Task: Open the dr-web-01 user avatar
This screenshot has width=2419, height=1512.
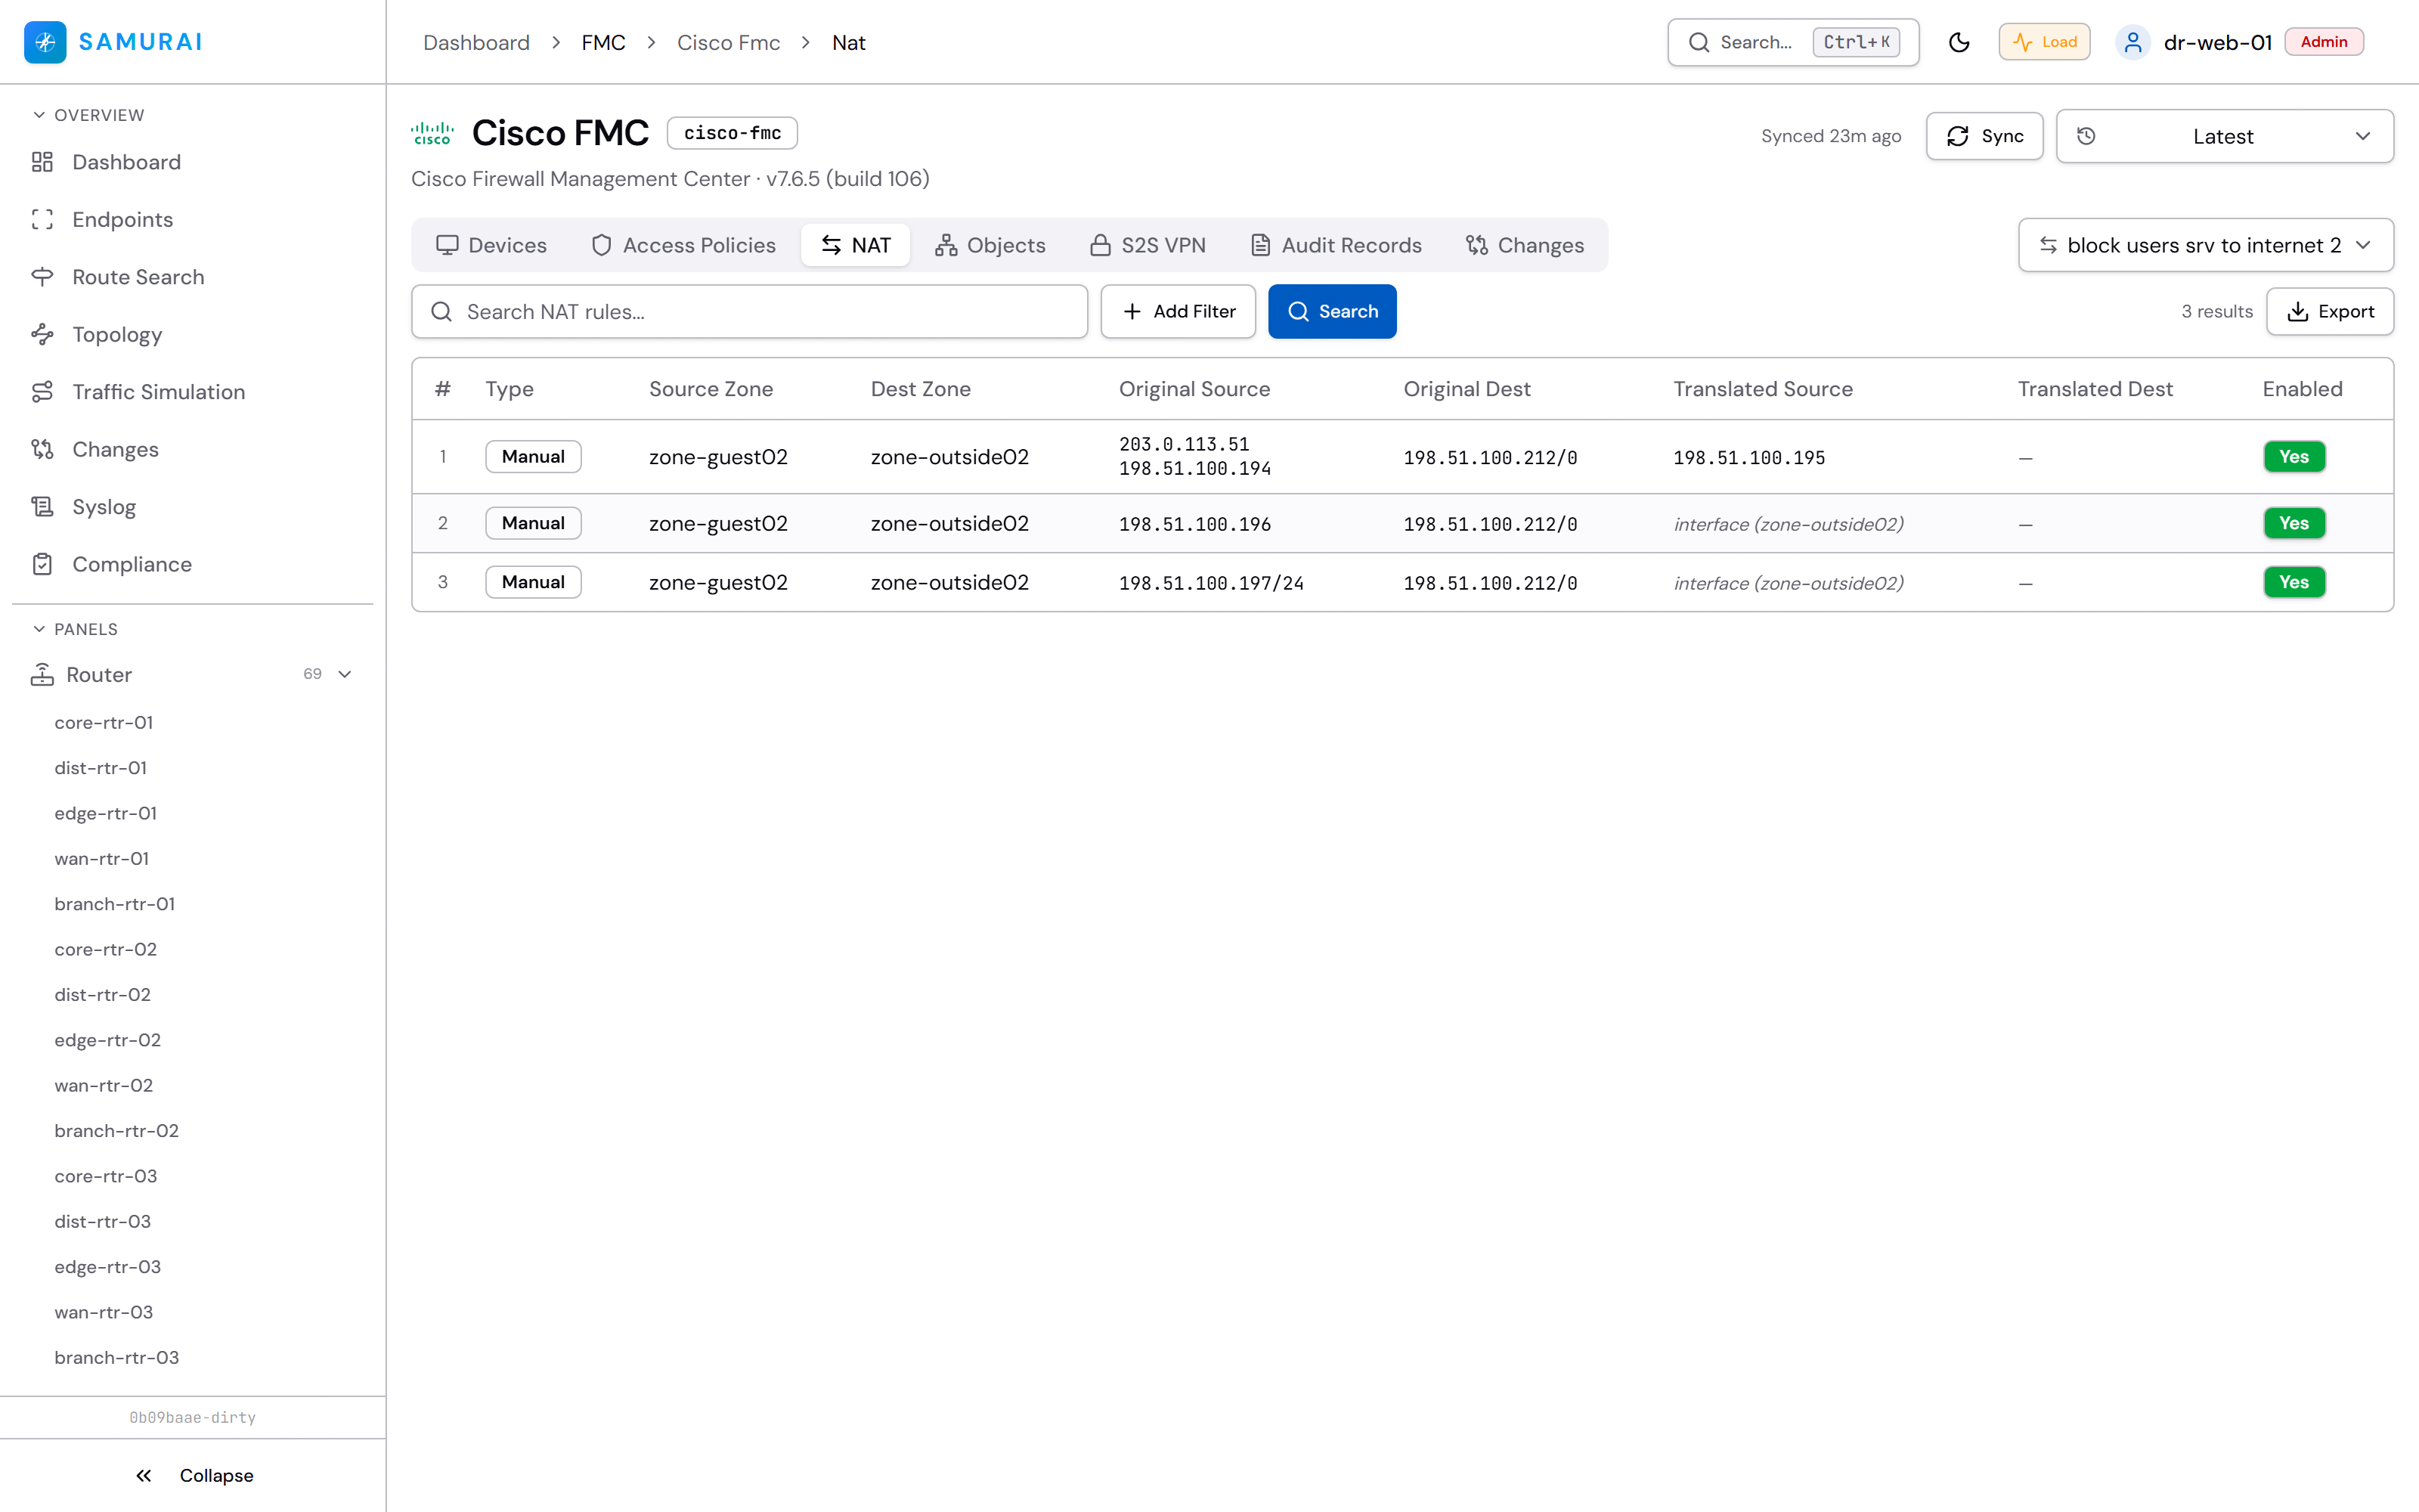Action: click(2132, 42)
